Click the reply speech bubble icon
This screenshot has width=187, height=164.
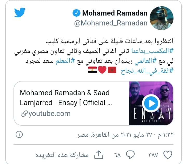130,155
